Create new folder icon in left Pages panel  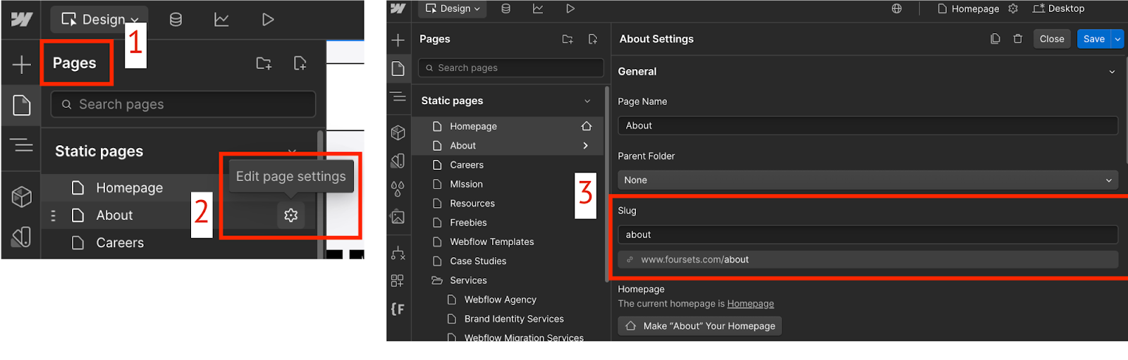264,63
